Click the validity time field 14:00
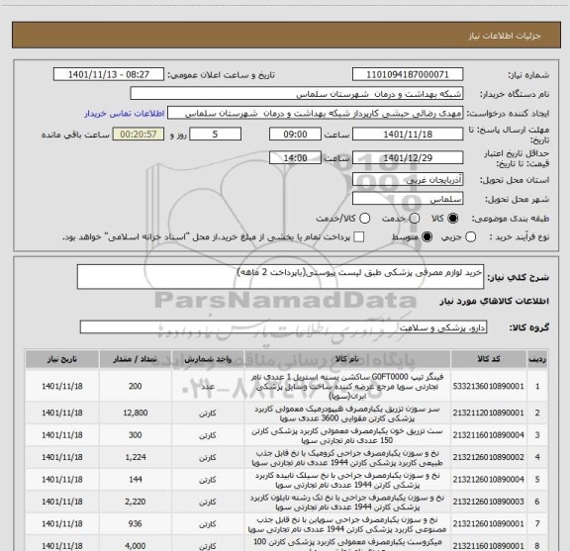The image size is (570, 551). [x=295, y=157]
